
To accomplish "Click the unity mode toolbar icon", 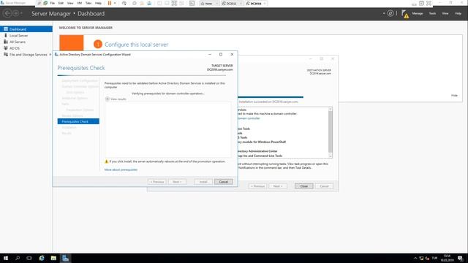I will pyautogui.click(x=181, y=3).
